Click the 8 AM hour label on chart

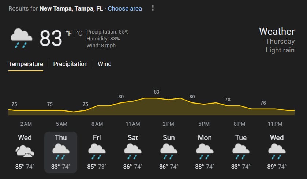(97, 124)
